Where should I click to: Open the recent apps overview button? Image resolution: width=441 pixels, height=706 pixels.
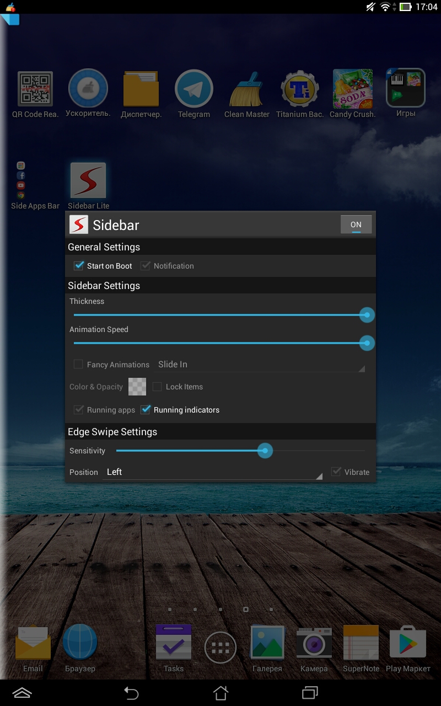click(x=310, y=693)
